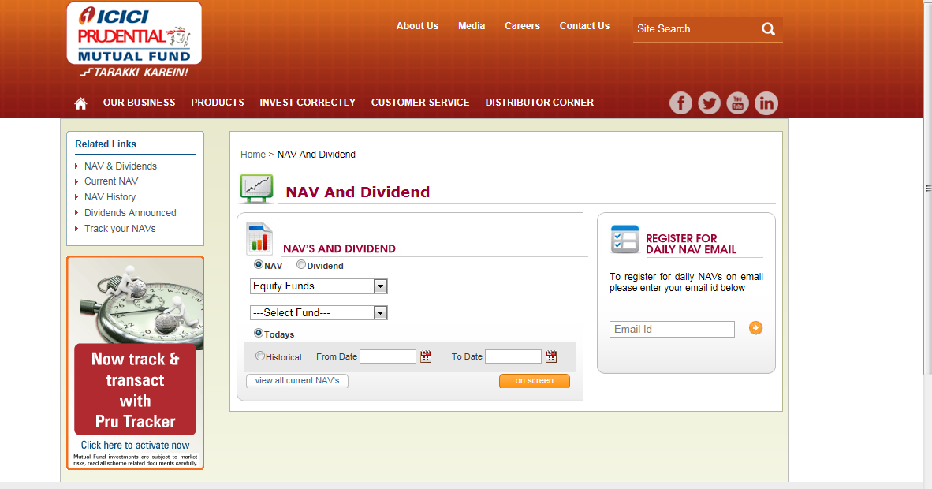Screen dimensions: 932x489
Task: Select the Dividend radio button
Action: point(300,265)
